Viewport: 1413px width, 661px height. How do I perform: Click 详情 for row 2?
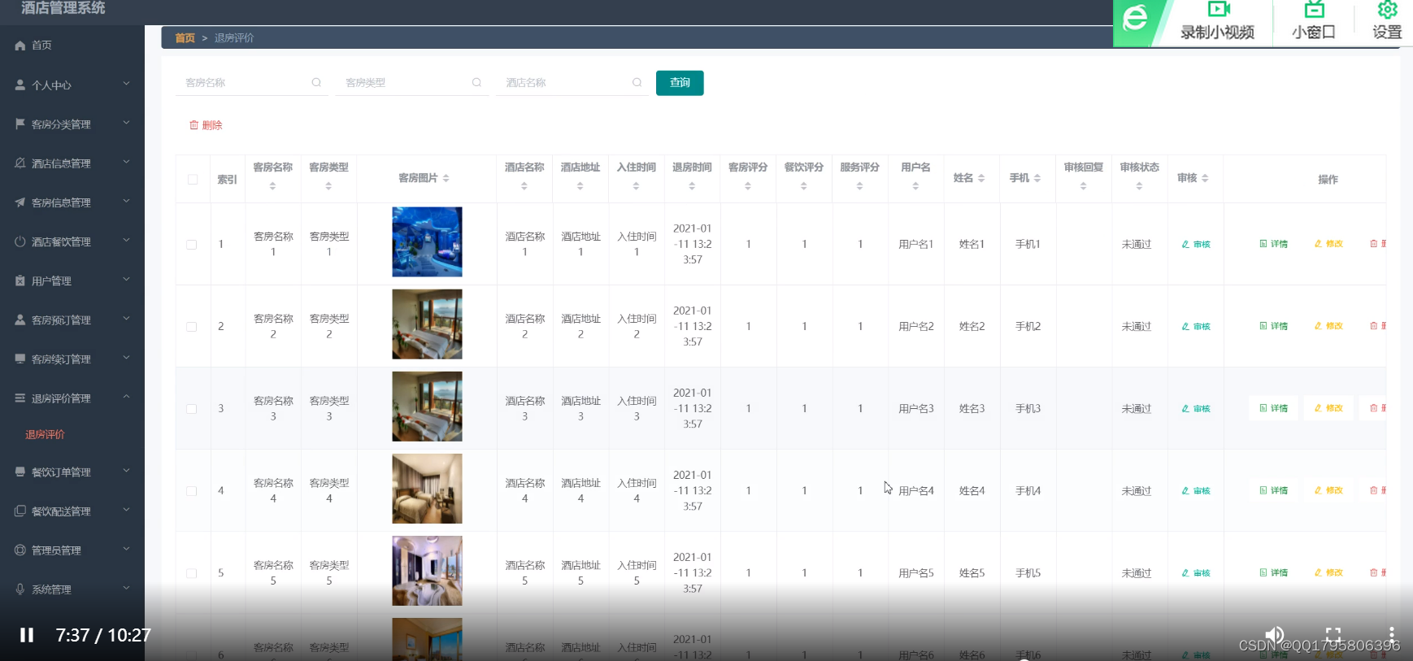pos(1273,326)
